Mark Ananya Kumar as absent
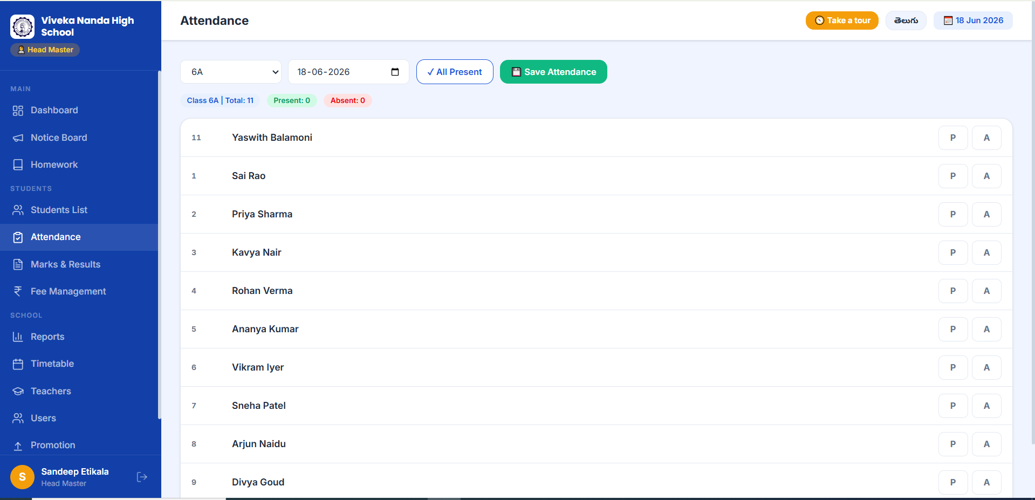Screen dimensions: 1035x500 [986, 329]
